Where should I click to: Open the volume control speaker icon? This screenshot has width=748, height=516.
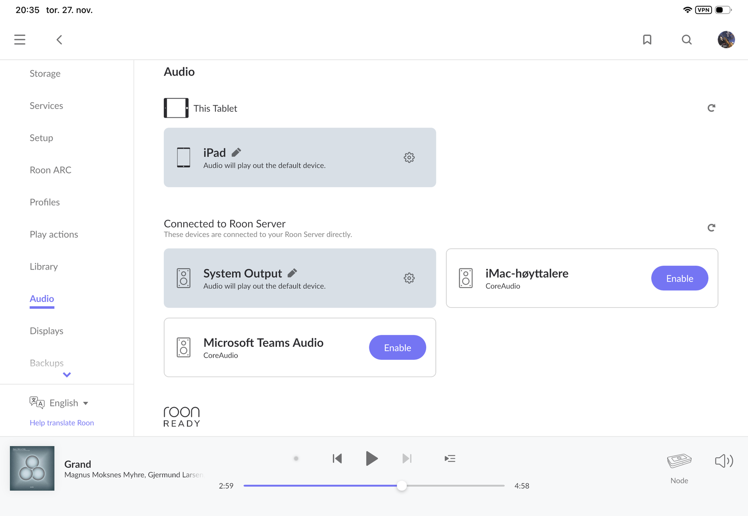click(x=724, y=461)
